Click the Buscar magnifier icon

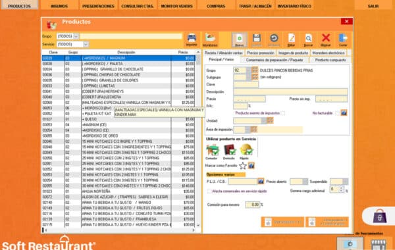click(x=308, y=38)
